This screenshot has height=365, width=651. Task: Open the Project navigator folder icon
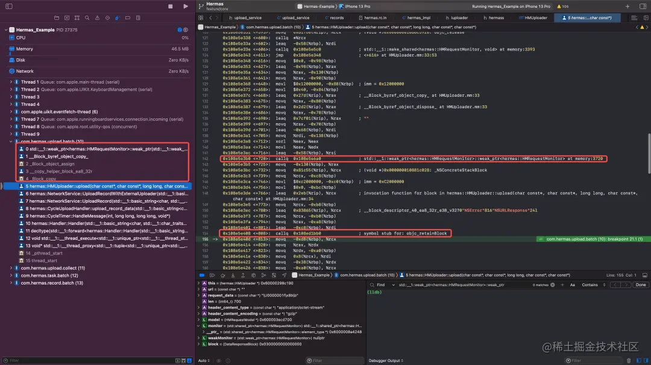coord(57,18)
